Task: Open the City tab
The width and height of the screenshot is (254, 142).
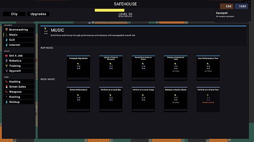Action: [14, 14]
